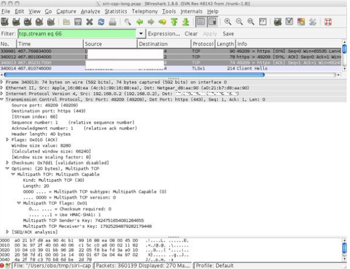Start a new live capture icon
This screenshot has width=350, height=269.
click(28, 22)
